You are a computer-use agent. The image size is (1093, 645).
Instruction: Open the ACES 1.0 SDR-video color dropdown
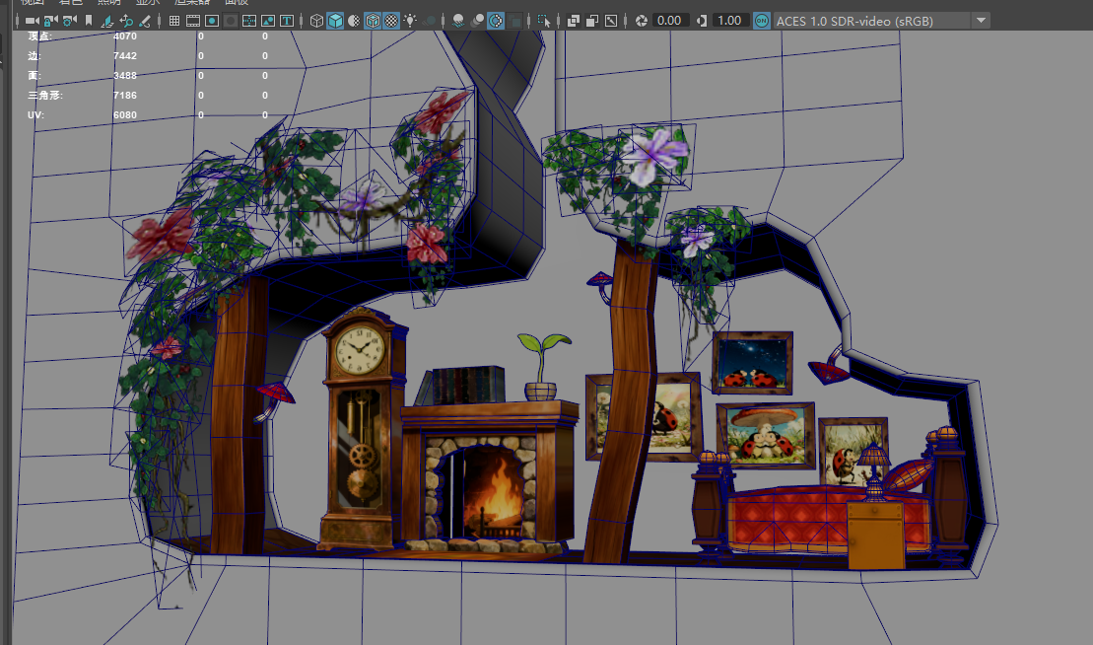[x=980, y=20]
